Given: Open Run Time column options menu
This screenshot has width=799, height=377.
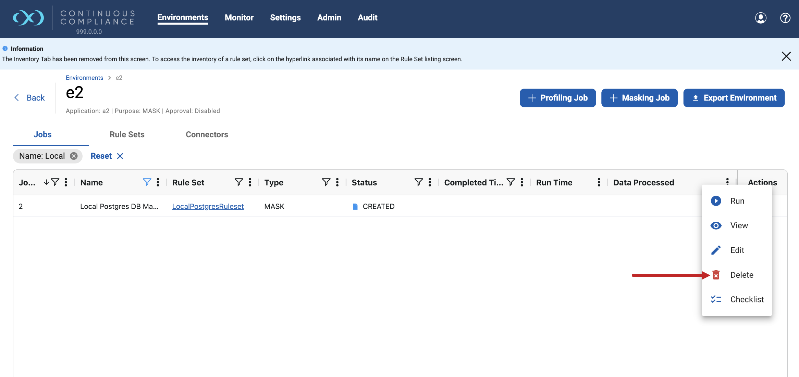Looking at the screenshot, I should [x=599, y=182].
